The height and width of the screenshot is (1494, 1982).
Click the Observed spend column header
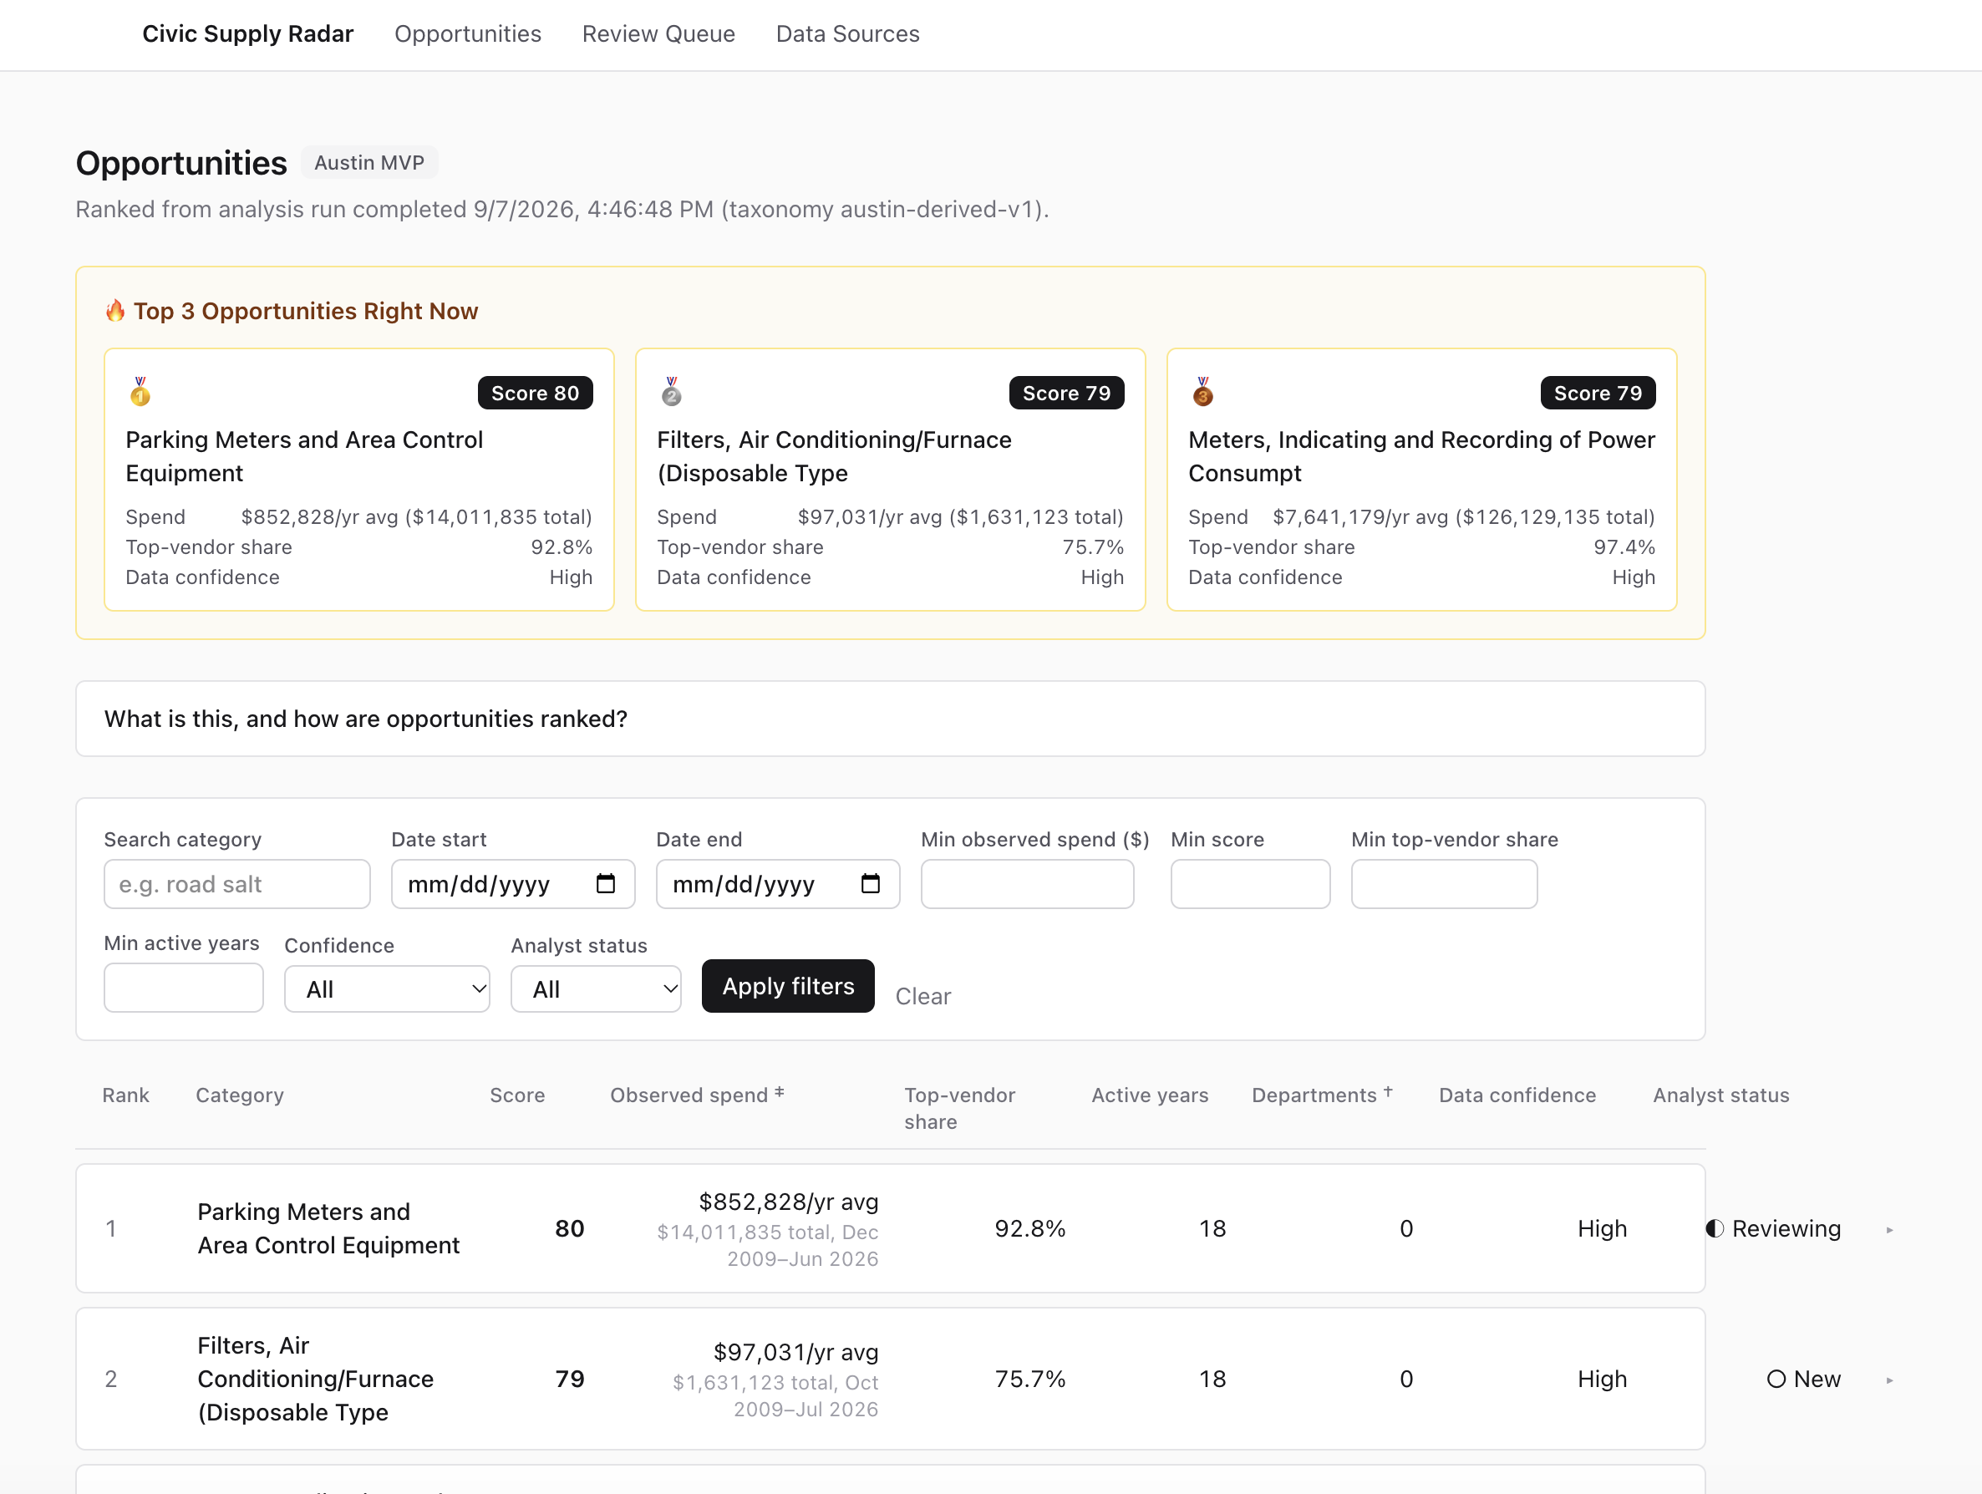coord(697,1095)
